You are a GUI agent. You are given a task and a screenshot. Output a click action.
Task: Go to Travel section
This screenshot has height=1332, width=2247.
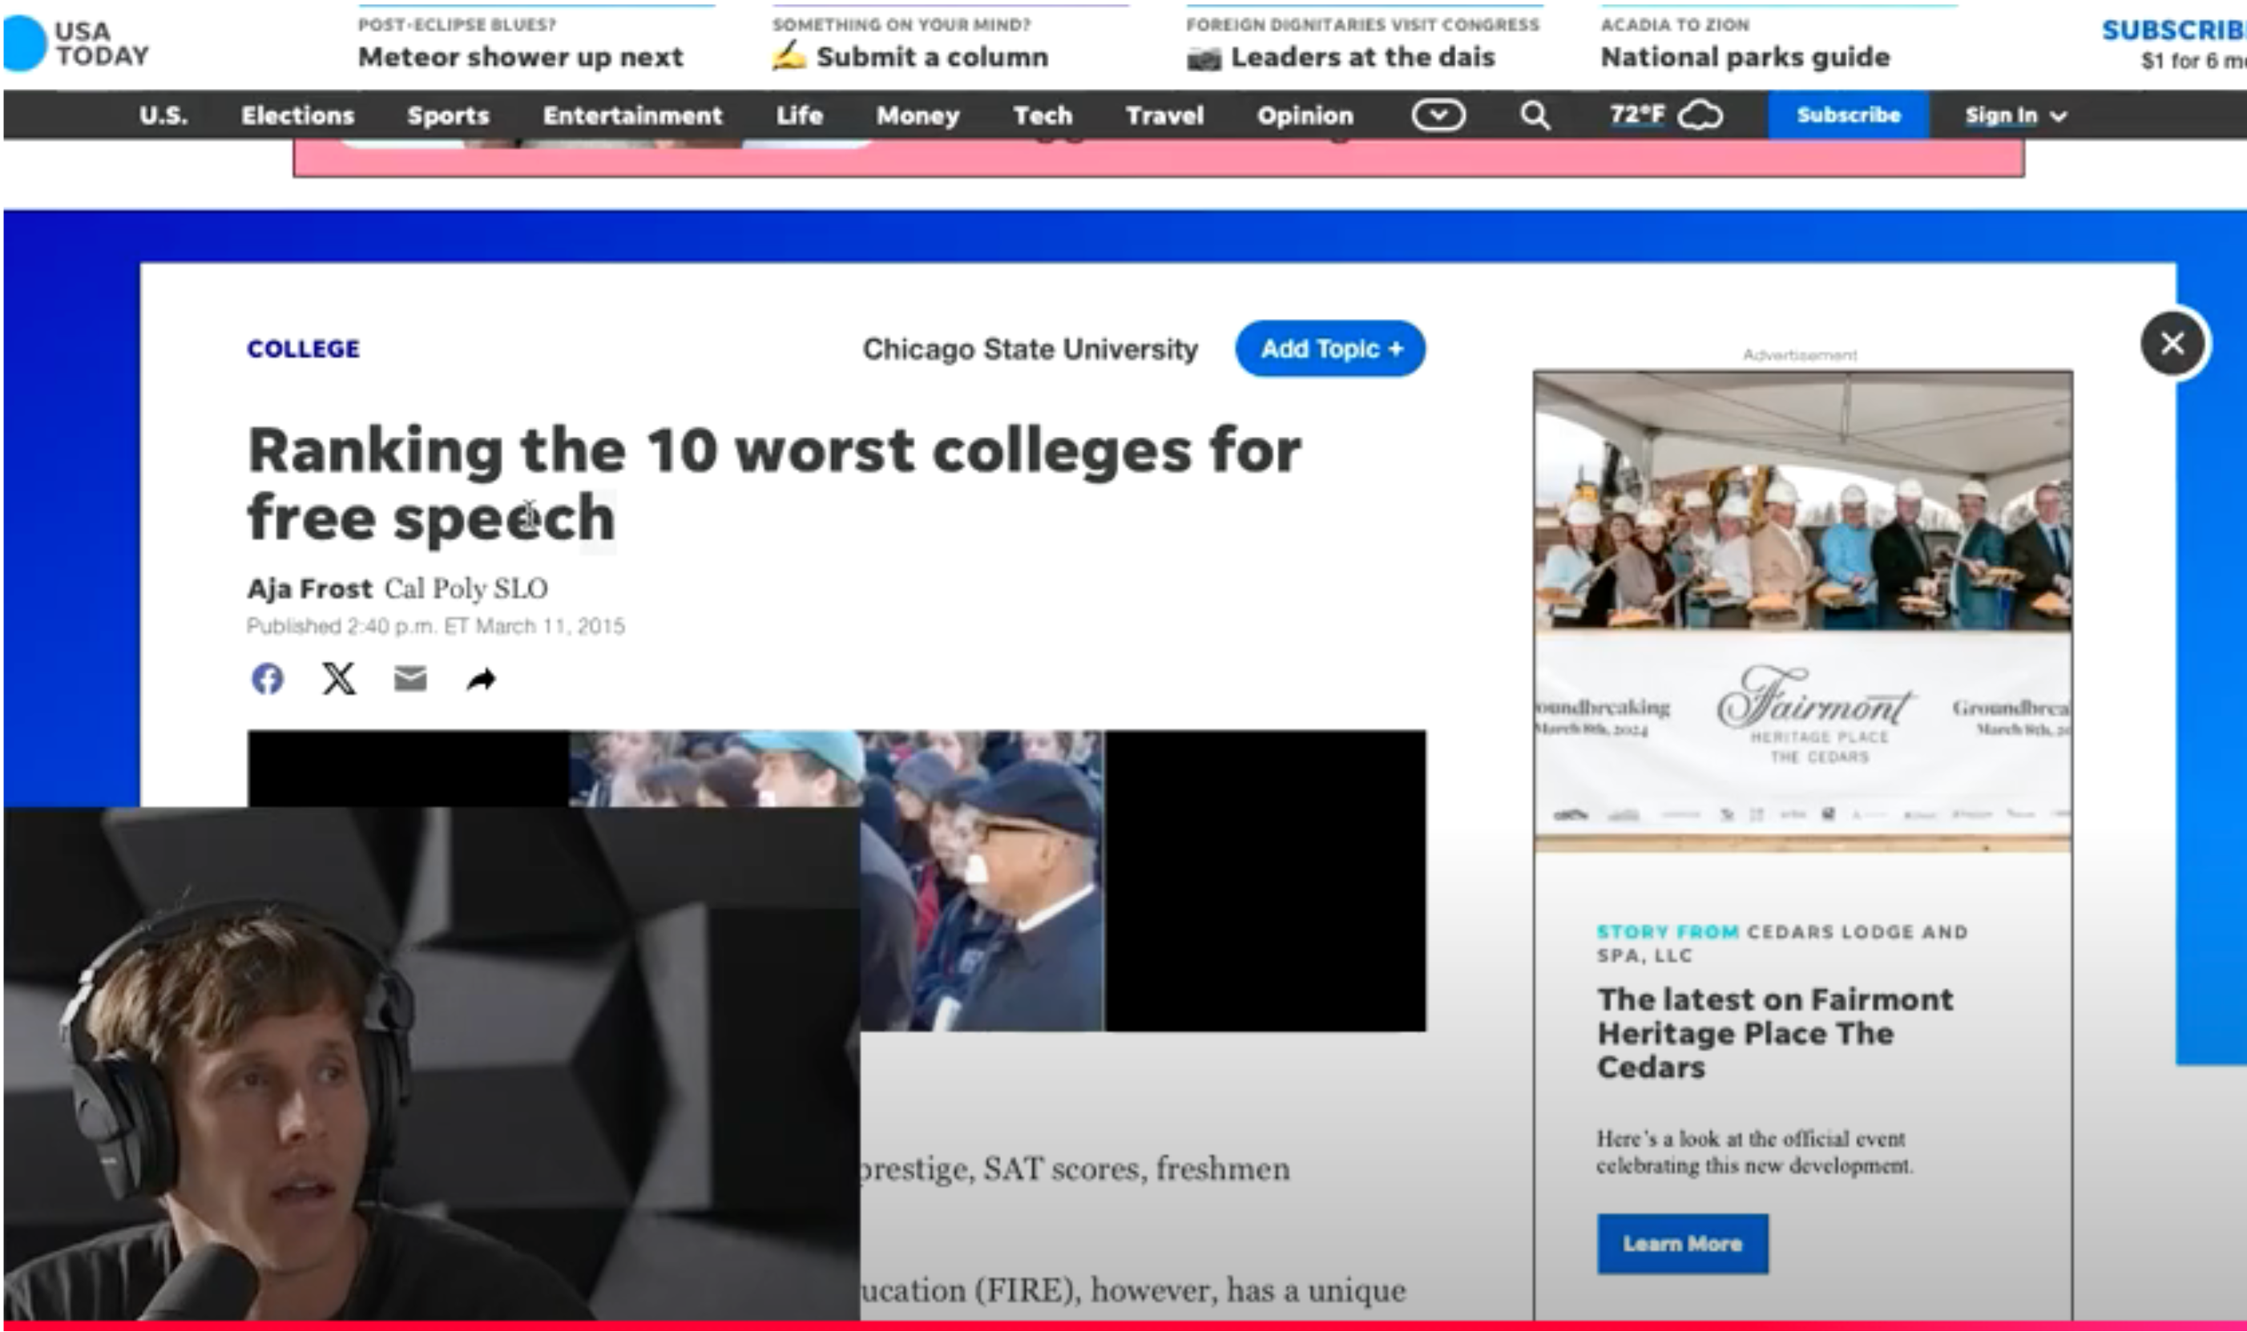pyautogui.click(x=1165, y=115)
